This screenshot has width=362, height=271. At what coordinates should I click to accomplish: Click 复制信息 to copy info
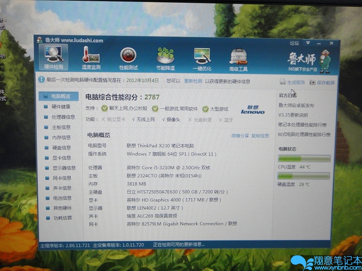click(x=260, y=136)
